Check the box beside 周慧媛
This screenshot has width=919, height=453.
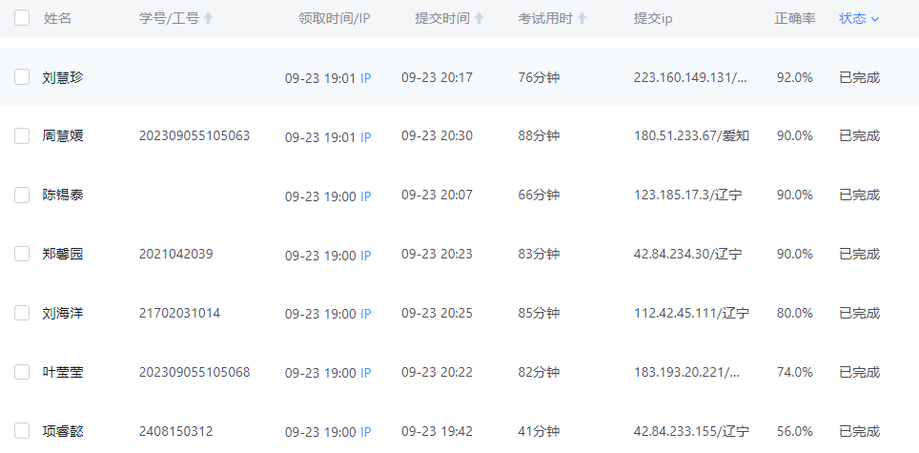22,136
